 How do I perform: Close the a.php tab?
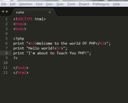click(50, 12)
